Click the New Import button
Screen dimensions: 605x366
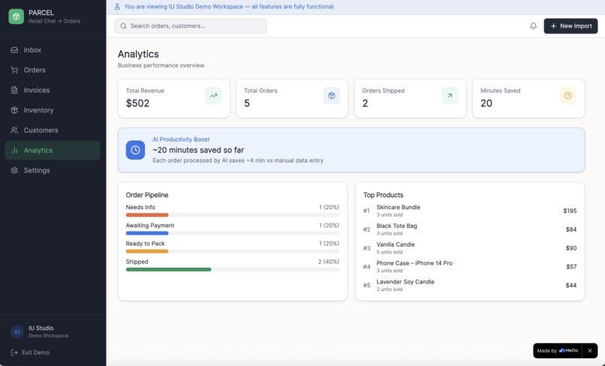point(570,25)
